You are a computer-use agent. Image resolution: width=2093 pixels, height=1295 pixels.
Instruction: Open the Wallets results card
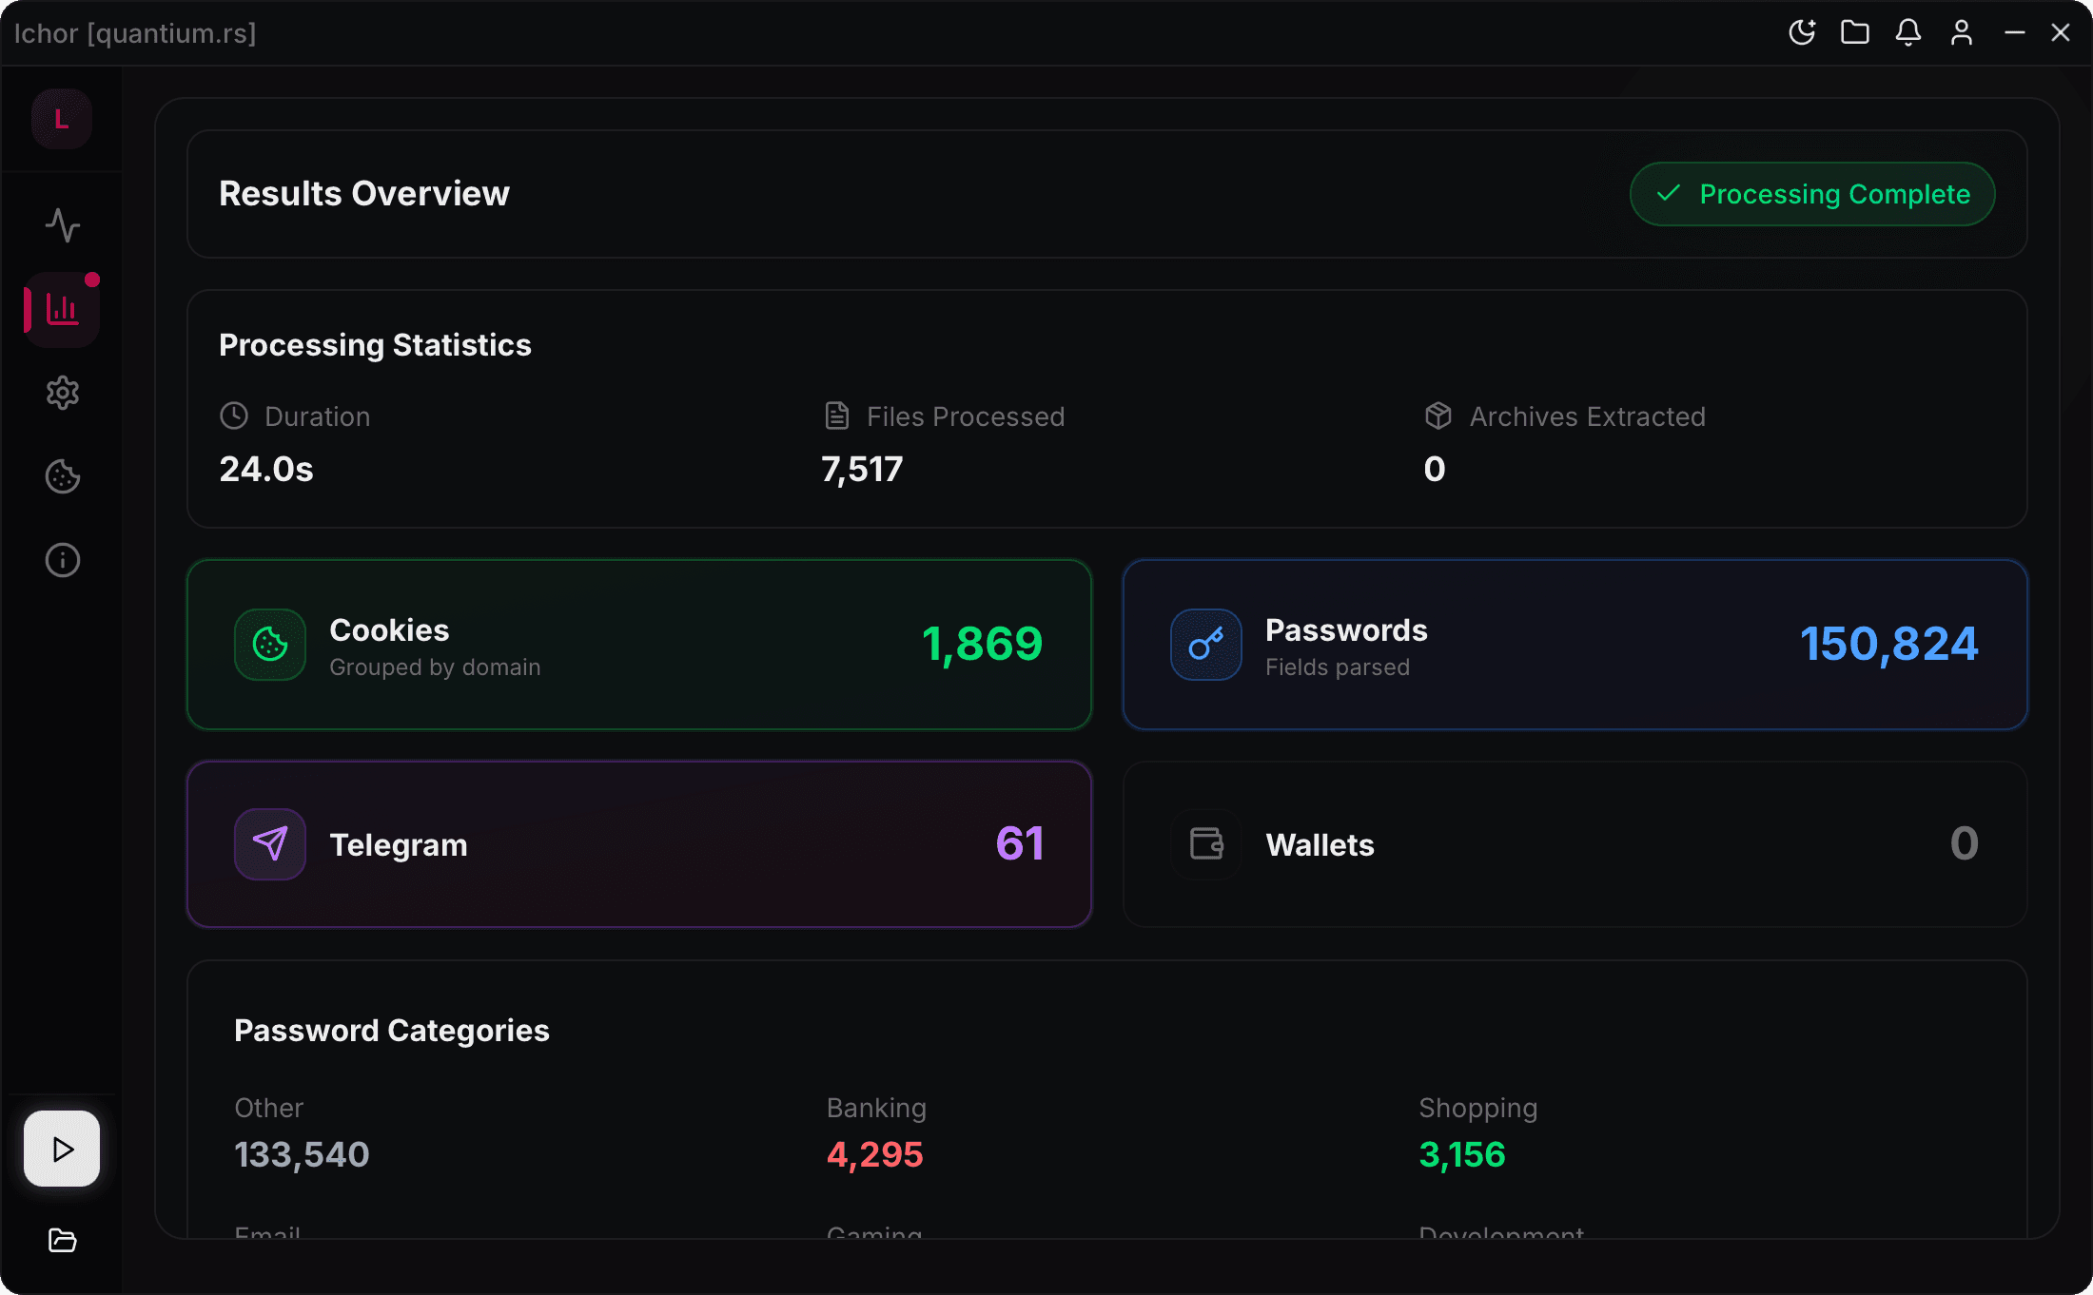point(1575,844)
